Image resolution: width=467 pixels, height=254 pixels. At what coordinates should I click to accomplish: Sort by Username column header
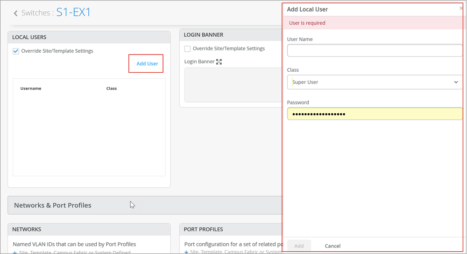click(31, 88)
